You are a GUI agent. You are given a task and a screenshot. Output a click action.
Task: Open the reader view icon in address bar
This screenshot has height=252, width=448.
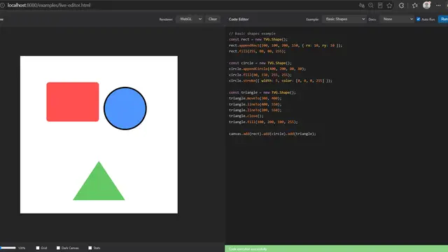click(380, 6)
